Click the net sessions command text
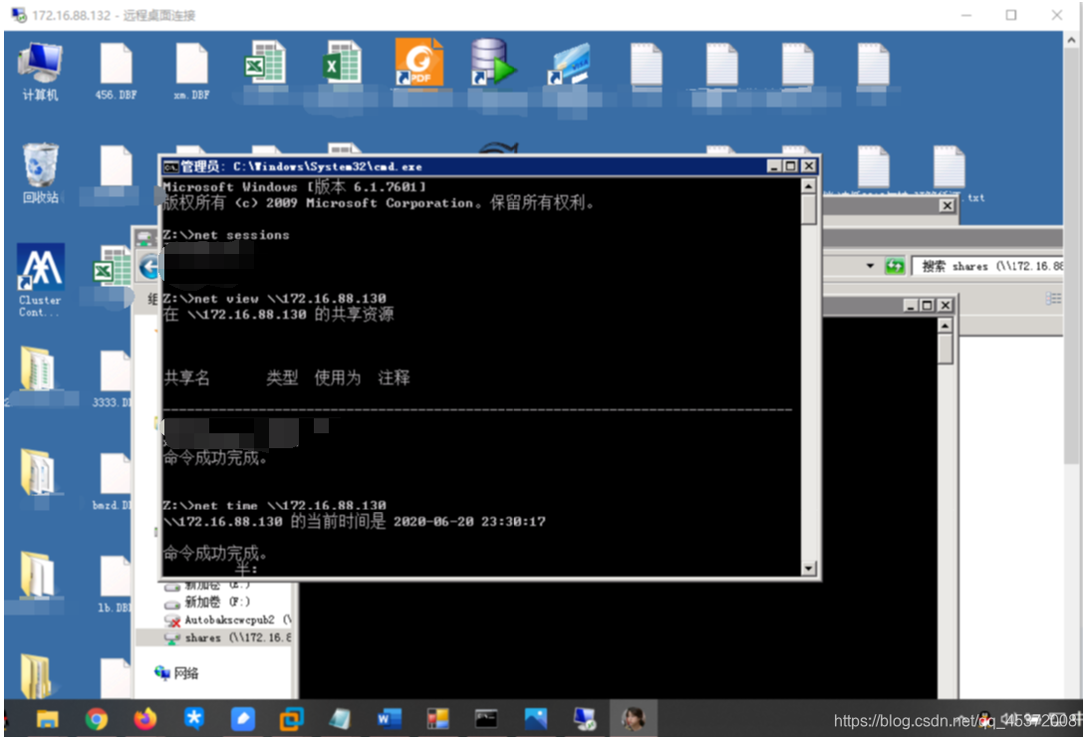Viewport: 1087px width, 740px height. [242, 236]
